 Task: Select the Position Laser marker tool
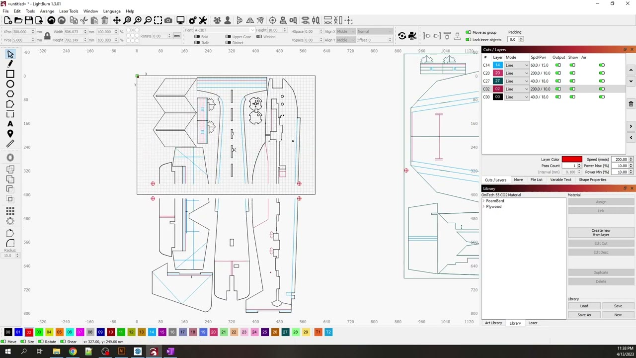coord(10,134)
